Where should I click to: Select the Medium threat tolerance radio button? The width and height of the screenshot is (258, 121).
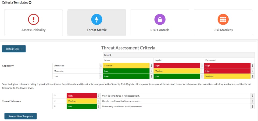[55, 101]
